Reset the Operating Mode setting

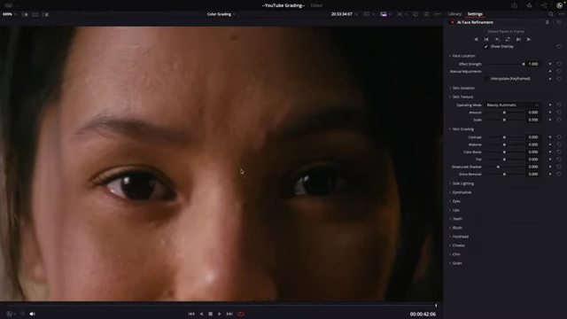tap(559, 105)
